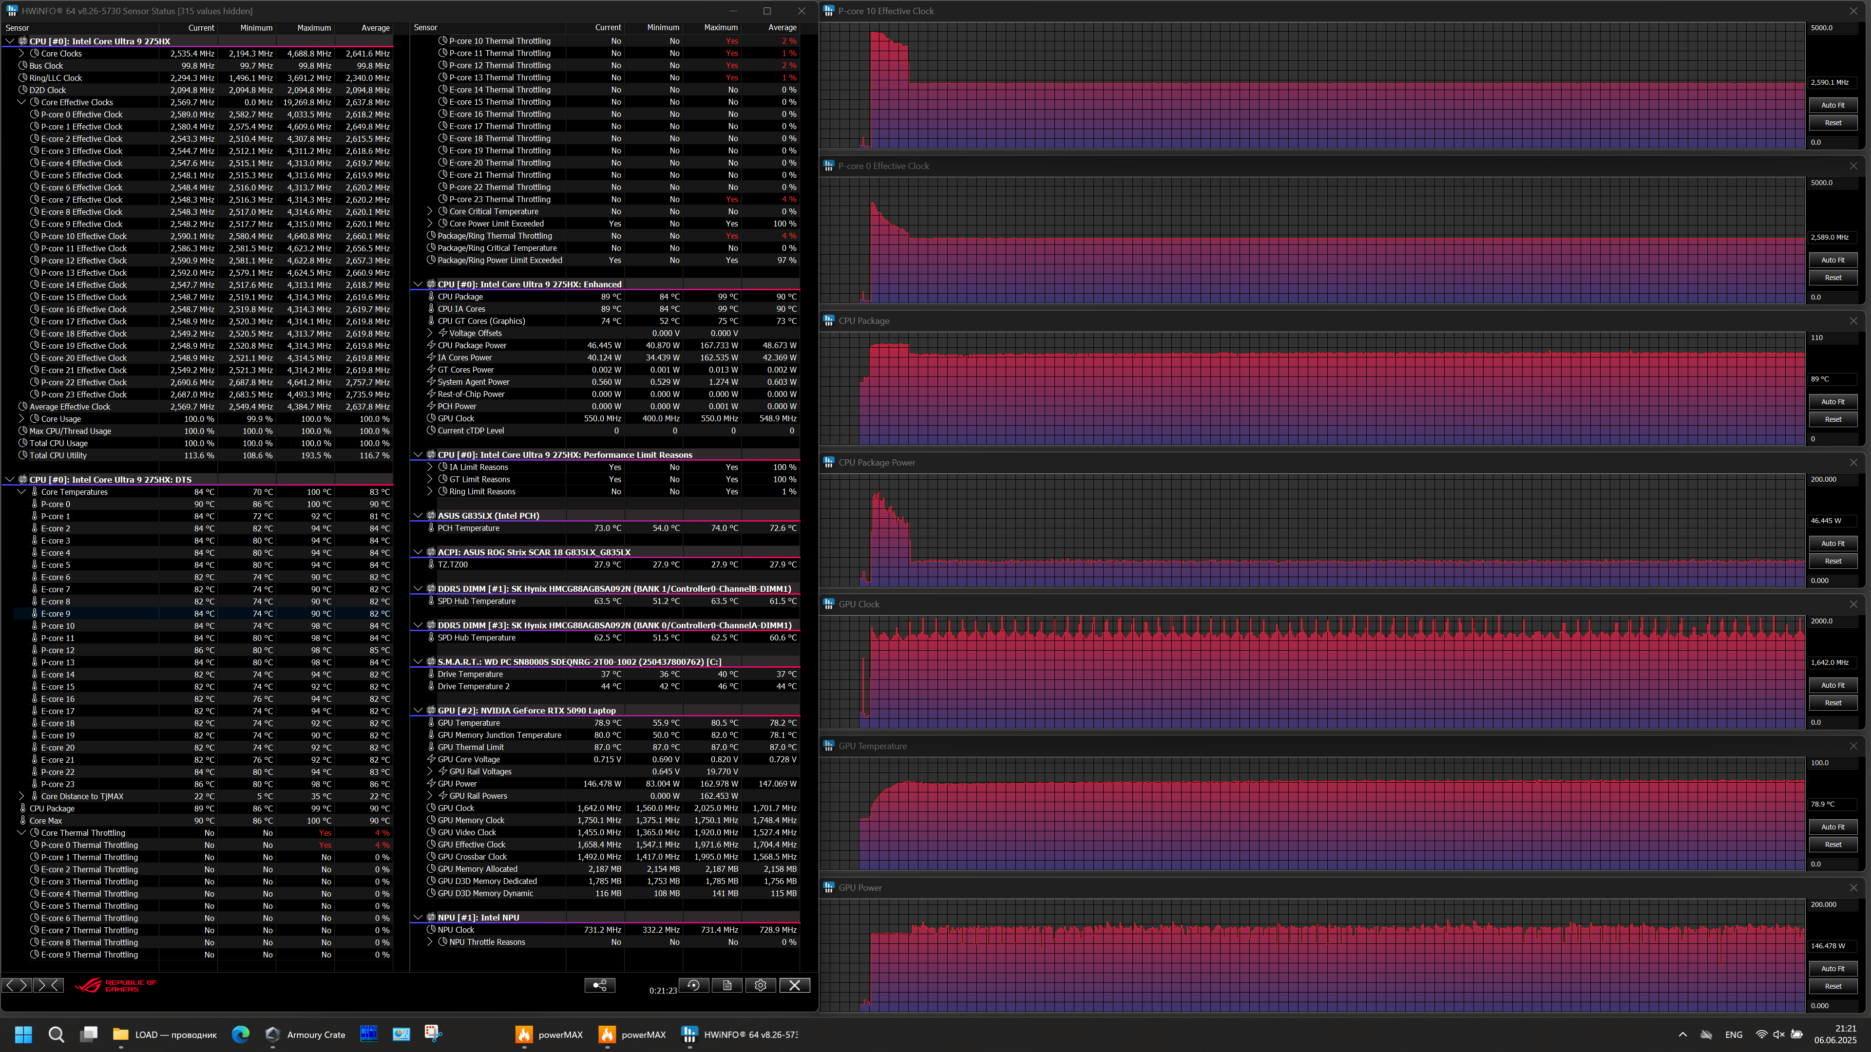
Task: Close the GPU Temperature graph panel
Action: point(1853,746)
